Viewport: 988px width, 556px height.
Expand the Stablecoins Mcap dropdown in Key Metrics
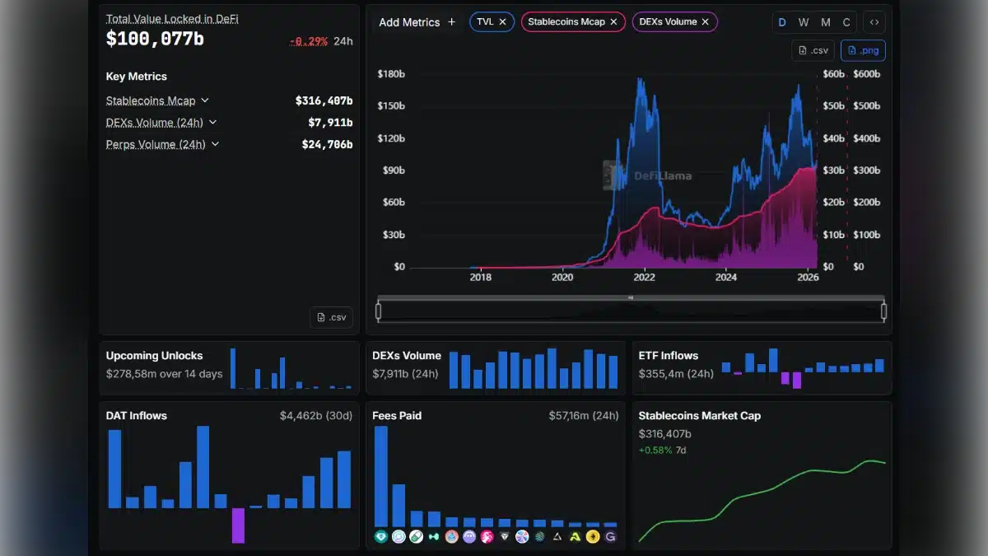[x=205, y=100]
